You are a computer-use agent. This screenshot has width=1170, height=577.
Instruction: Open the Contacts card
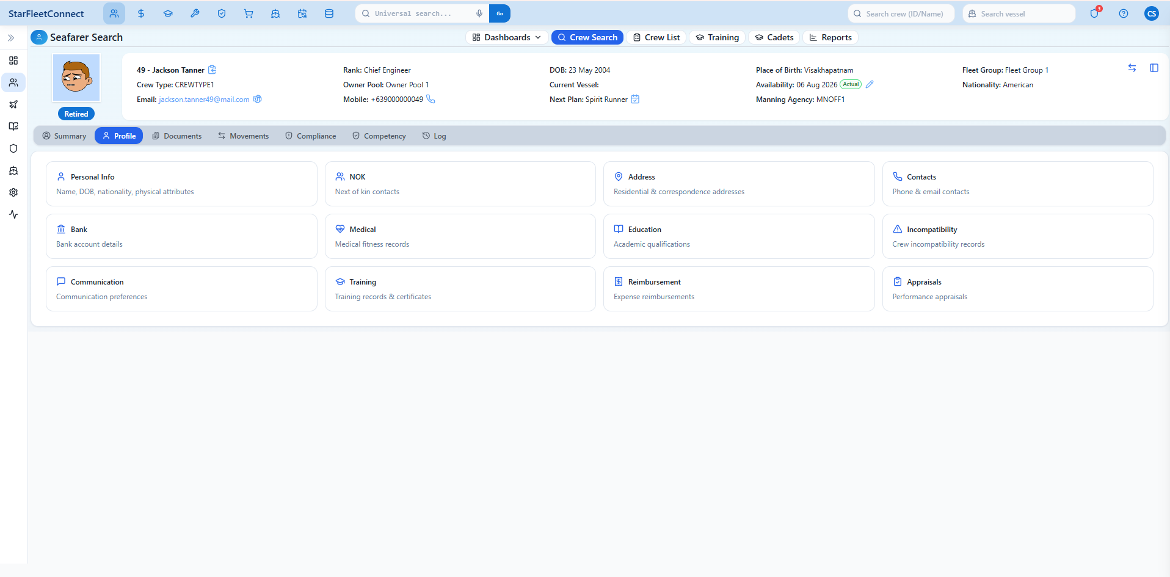coord(1017,184)
